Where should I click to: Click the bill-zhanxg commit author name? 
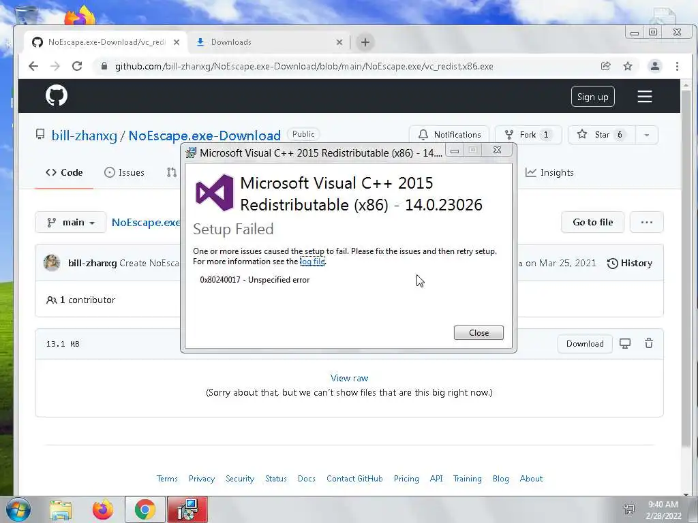click(x=92, y=263)
